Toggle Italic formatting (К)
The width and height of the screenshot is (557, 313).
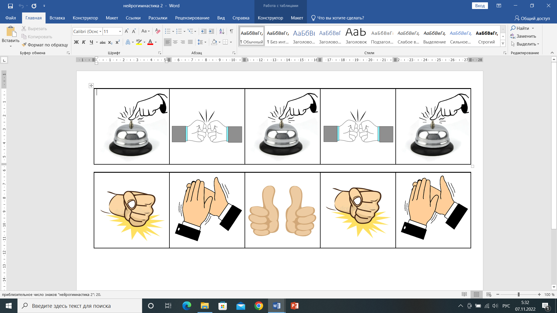[x=84, y=42]
